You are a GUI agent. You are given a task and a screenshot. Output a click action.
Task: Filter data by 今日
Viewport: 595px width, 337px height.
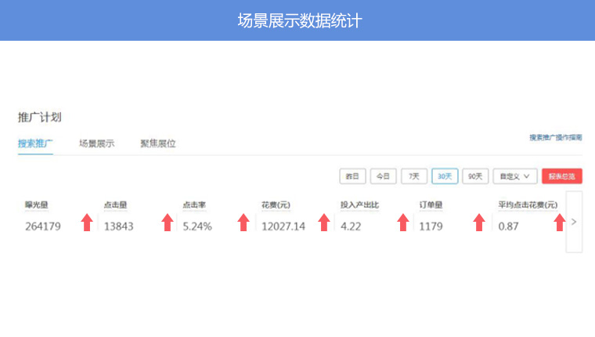pos(383,176)
